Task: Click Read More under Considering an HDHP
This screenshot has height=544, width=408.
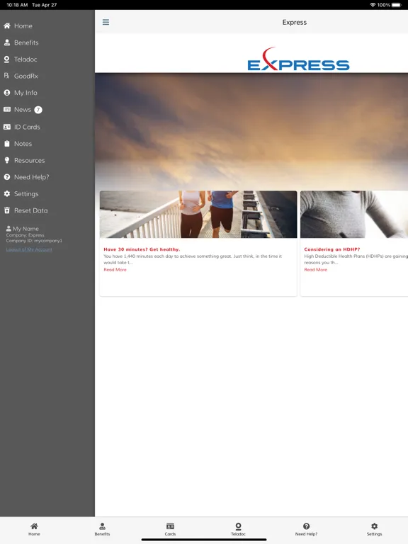Action: (316, 270)
